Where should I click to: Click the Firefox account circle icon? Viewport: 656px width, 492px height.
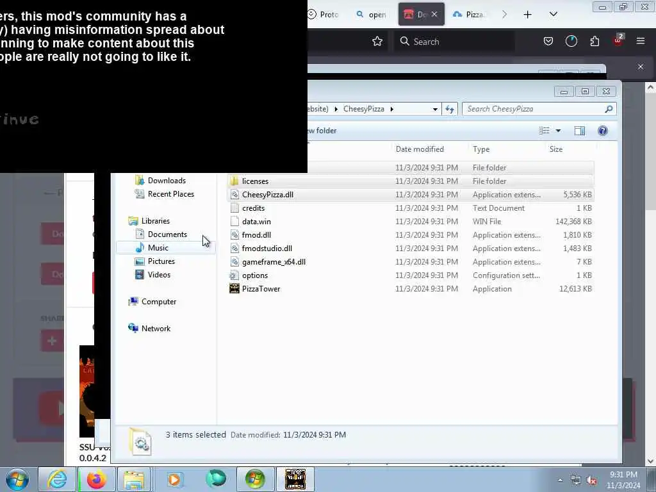point(571,41)
